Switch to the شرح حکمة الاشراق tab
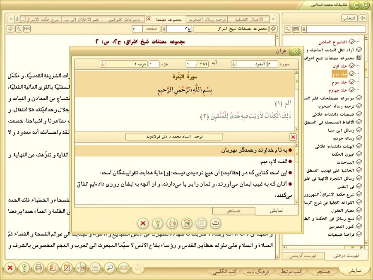Image resolution: width=373 pixels, height=280 pixels. 41,19
